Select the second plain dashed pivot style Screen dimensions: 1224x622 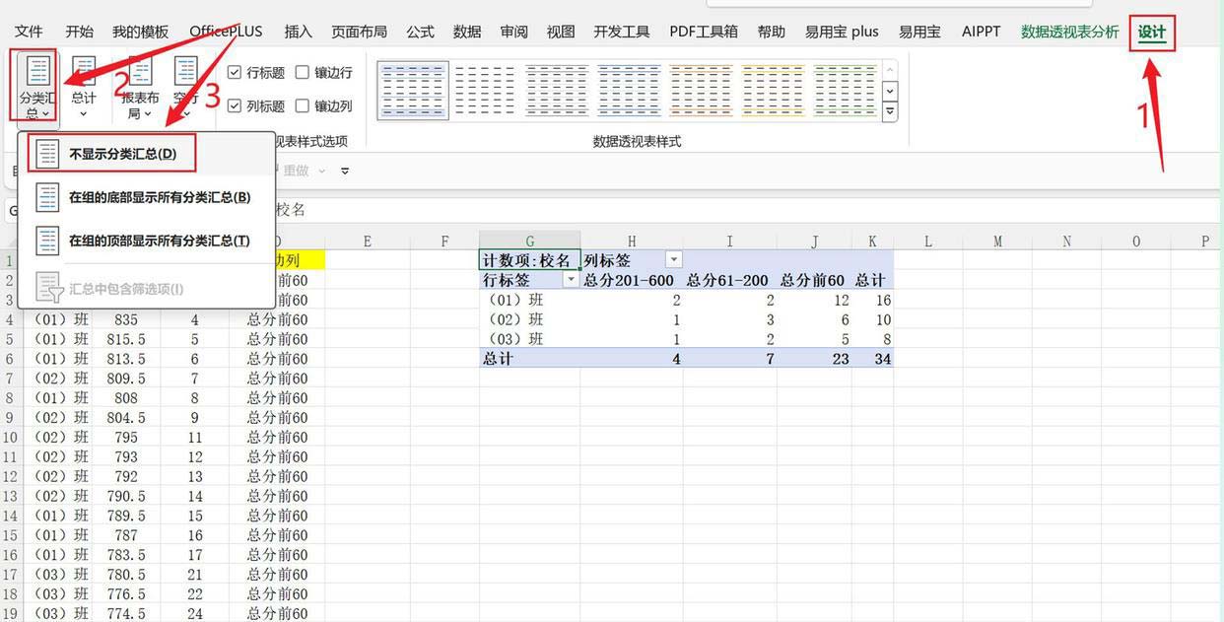485,90
